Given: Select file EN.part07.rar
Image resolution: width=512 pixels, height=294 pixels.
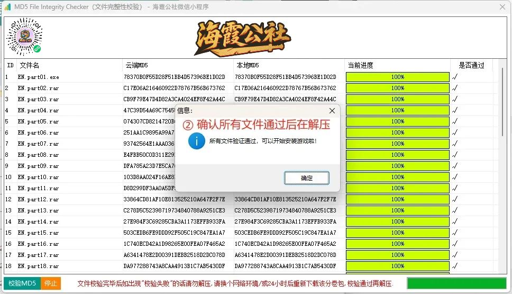Looking at the screenshot, I should pyautogui.click(x=39, y=144).
